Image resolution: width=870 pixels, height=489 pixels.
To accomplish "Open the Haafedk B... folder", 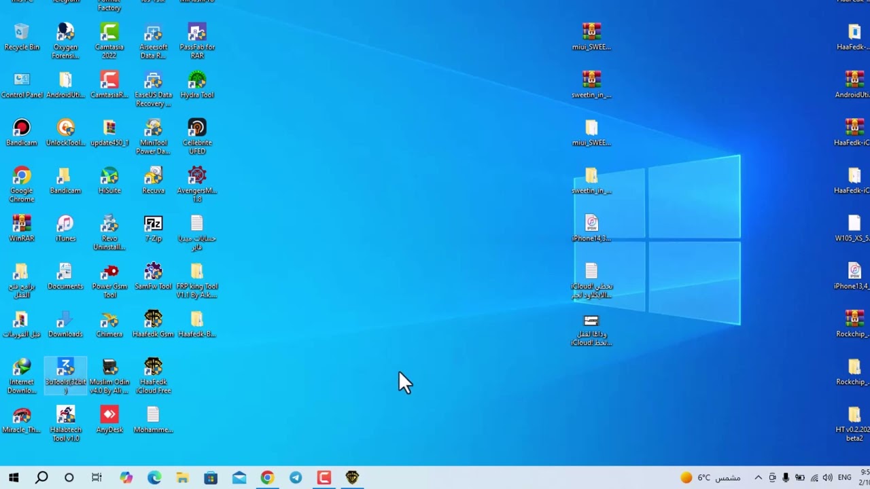I will click(x=197, y=324).
